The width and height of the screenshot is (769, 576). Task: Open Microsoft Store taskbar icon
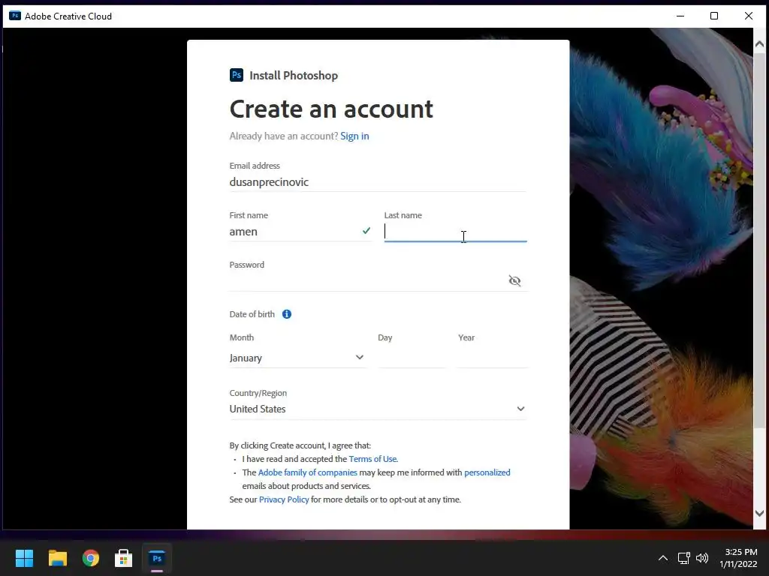click(x=124, y=558)
